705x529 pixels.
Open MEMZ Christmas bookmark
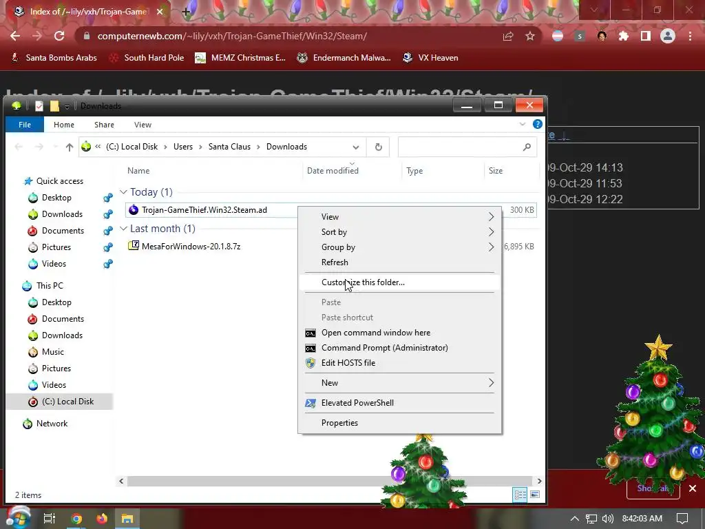(240, 58)
